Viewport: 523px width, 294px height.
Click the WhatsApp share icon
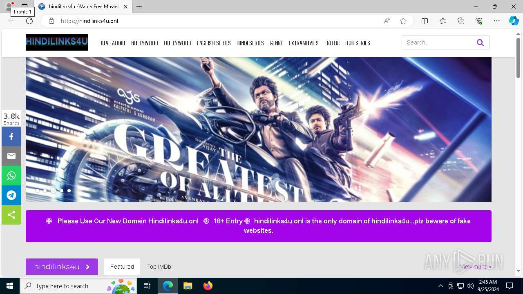(11, 176)
